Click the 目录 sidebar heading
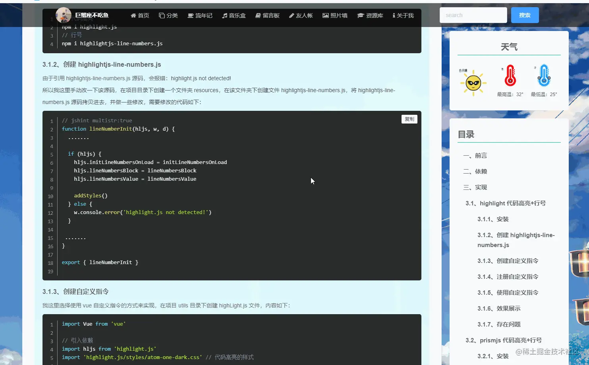This screenshot has height=365, width=589. click(x=466, y=134)
